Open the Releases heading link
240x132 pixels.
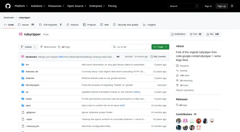182,99
